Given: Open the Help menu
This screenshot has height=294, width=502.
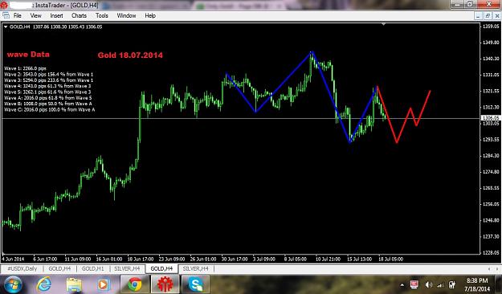Looking at the screenshot, I should (150, 15).
